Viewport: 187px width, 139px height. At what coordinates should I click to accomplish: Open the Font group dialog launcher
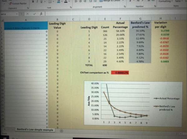click(x=71, y=7)
